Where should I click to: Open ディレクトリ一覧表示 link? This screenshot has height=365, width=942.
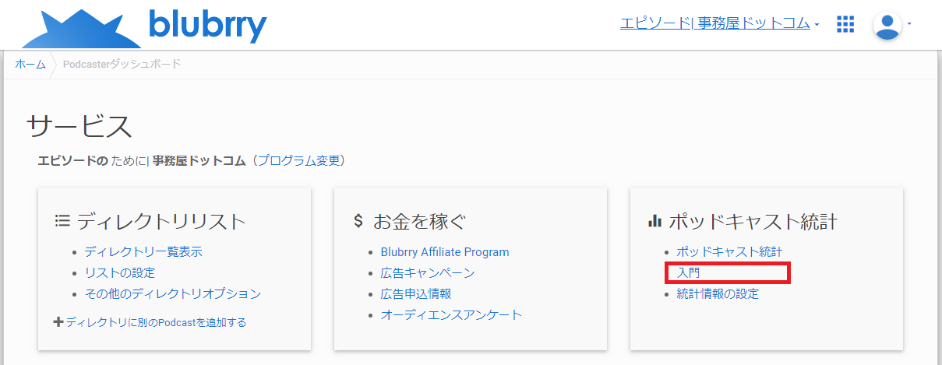pyautogui.click(x=143, y=251)
